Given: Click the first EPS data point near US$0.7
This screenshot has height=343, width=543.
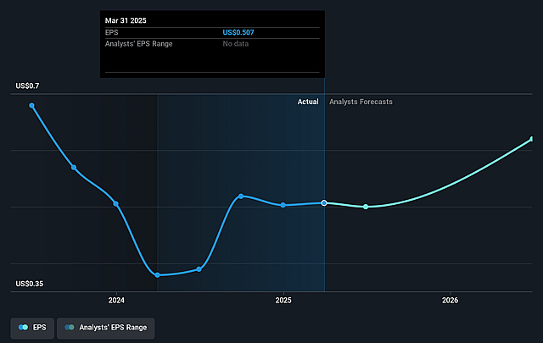Looking at the screenshot, I should 31,106.
